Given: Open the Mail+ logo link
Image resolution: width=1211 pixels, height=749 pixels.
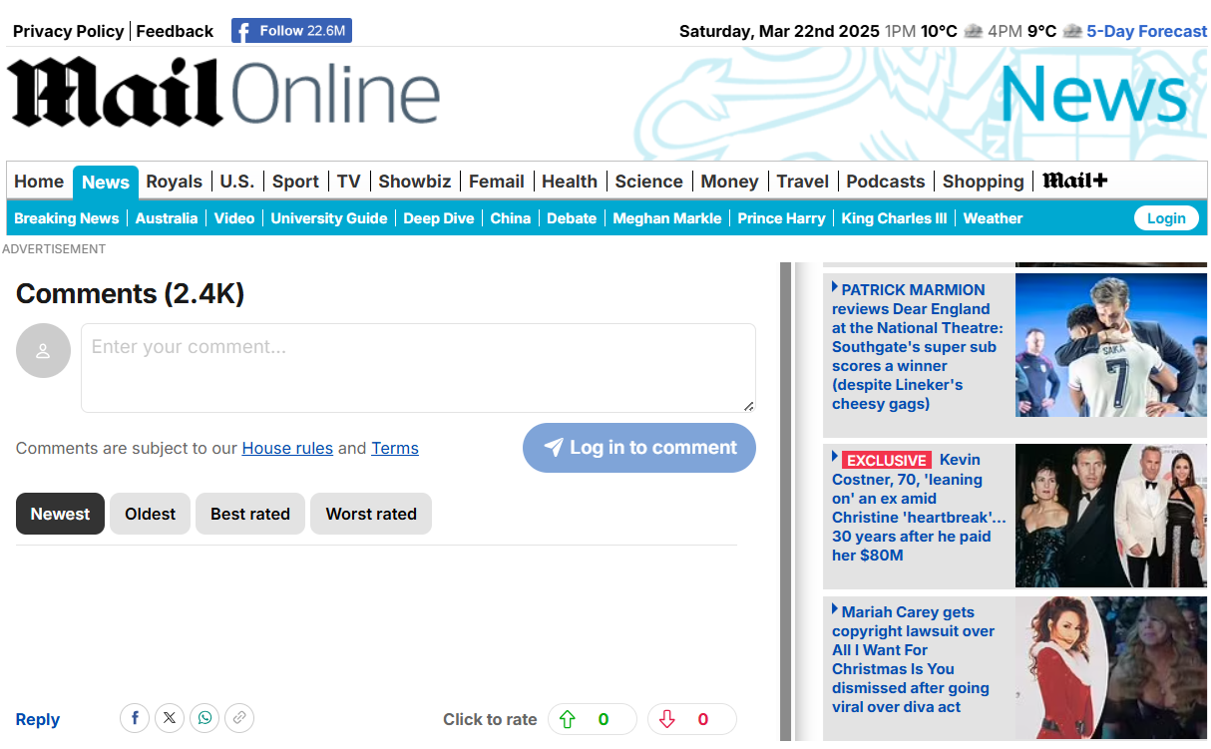Looking at the screenshot, I should (x=1074, y=181).
